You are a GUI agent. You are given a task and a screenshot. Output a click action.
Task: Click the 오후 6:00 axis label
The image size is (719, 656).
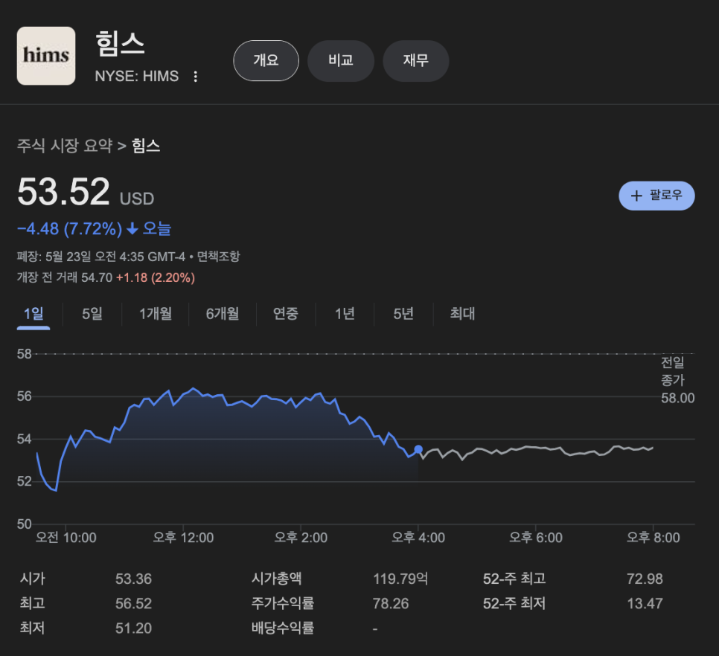point(536,537)
